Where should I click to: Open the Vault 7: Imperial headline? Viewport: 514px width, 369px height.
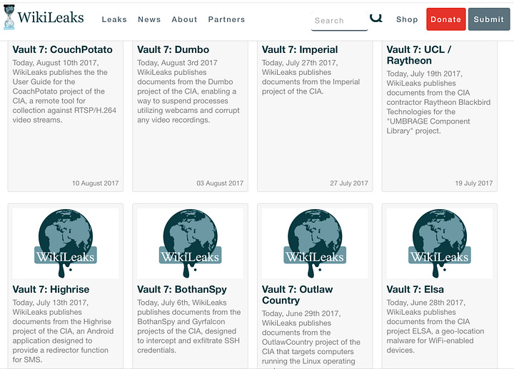[300, 49]
